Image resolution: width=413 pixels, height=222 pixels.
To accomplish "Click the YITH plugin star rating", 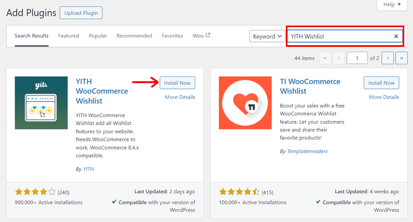I will point(35,192).
